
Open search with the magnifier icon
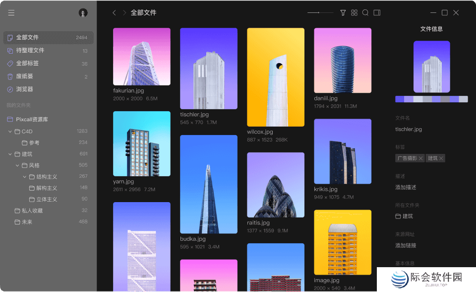point(365,12)
